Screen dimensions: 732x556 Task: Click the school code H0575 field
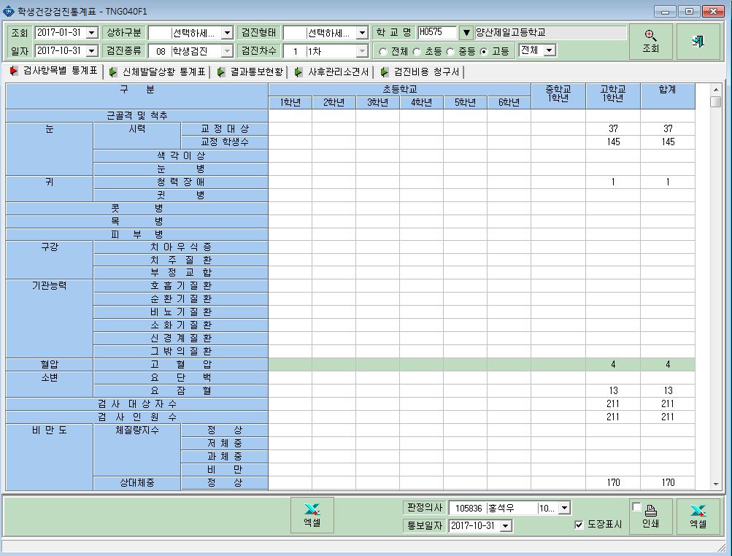(x=436, y=32)
